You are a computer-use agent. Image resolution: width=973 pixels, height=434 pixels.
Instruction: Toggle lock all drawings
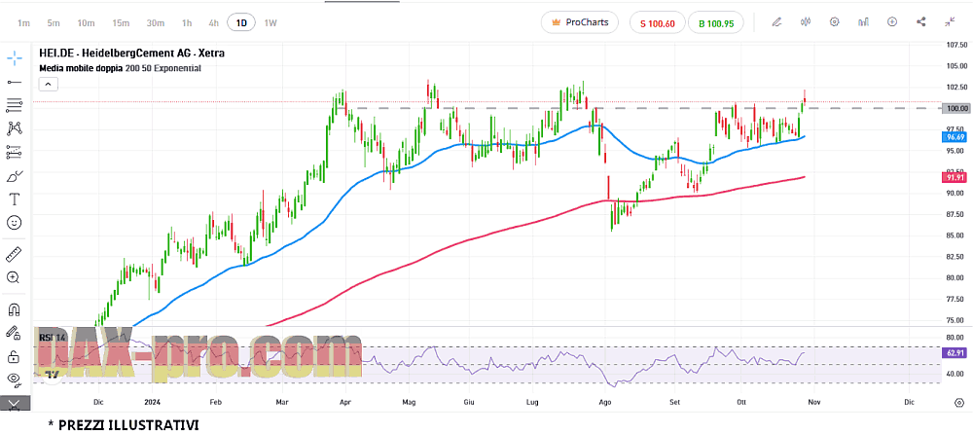click(14, 356)
